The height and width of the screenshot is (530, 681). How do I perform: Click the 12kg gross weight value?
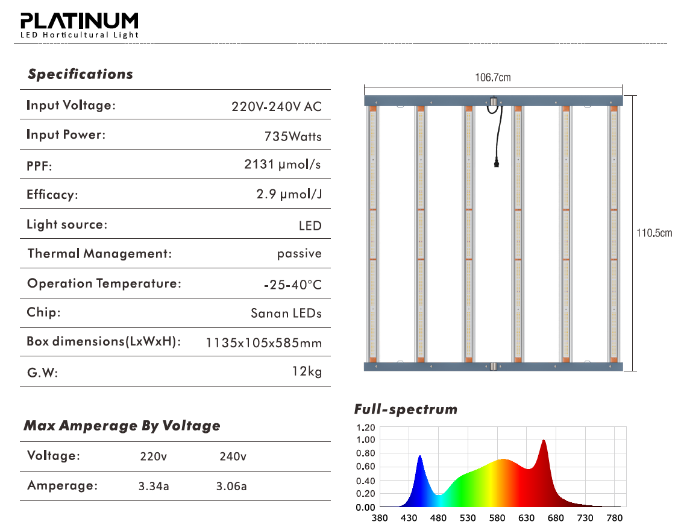click(x=307, y=371)
